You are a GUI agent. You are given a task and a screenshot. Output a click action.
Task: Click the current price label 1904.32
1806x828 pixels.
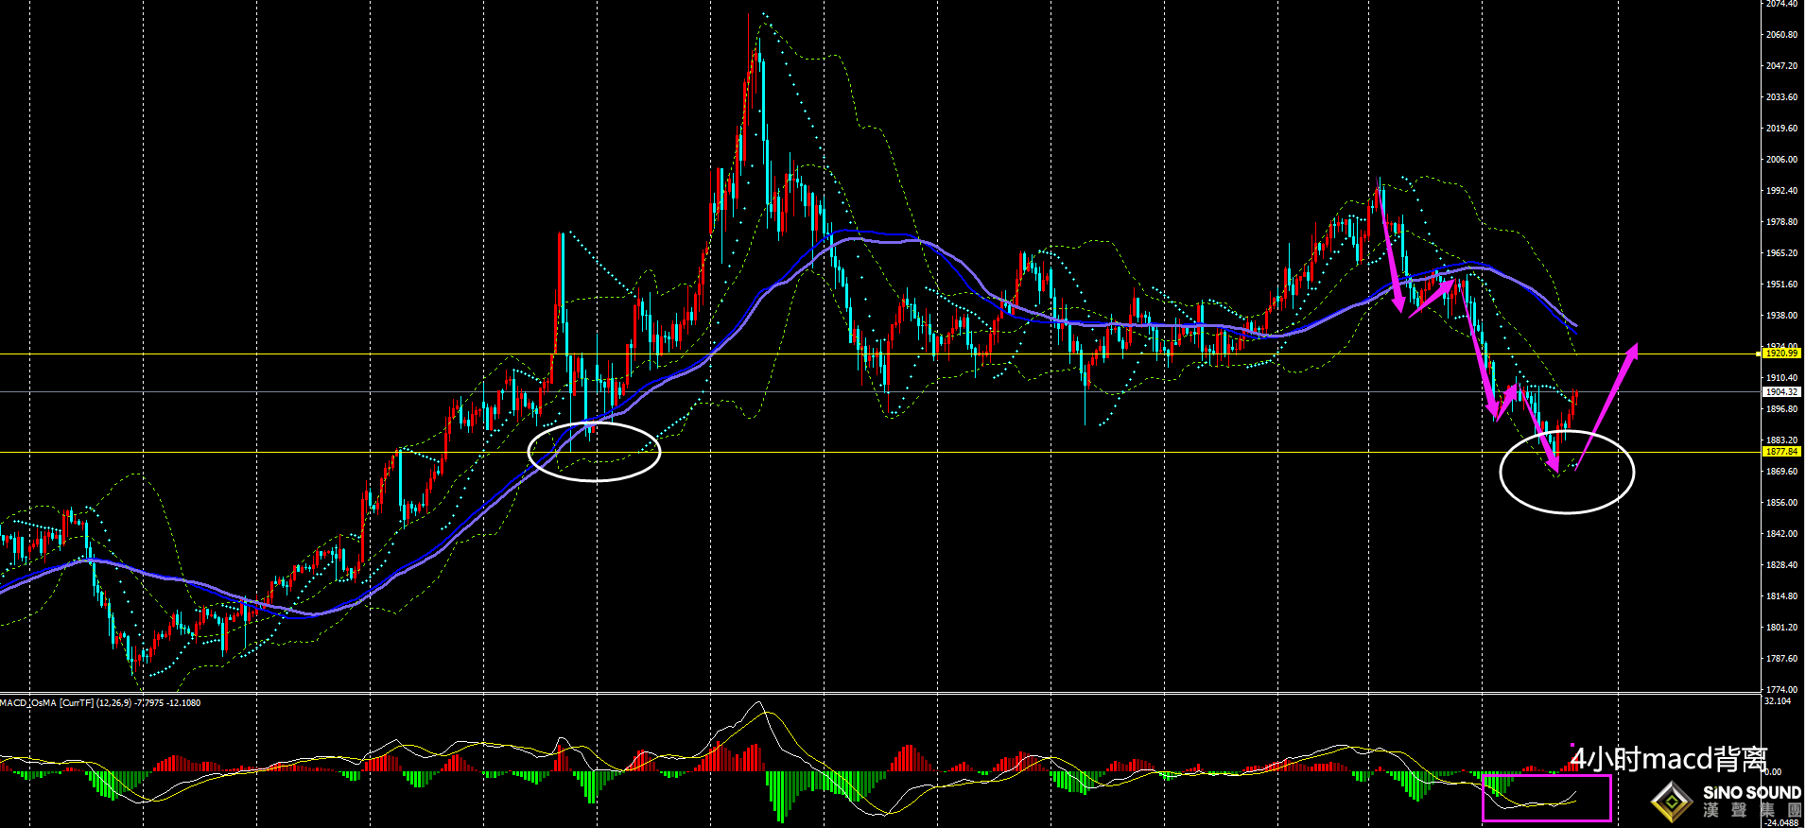click(1780, 391)
